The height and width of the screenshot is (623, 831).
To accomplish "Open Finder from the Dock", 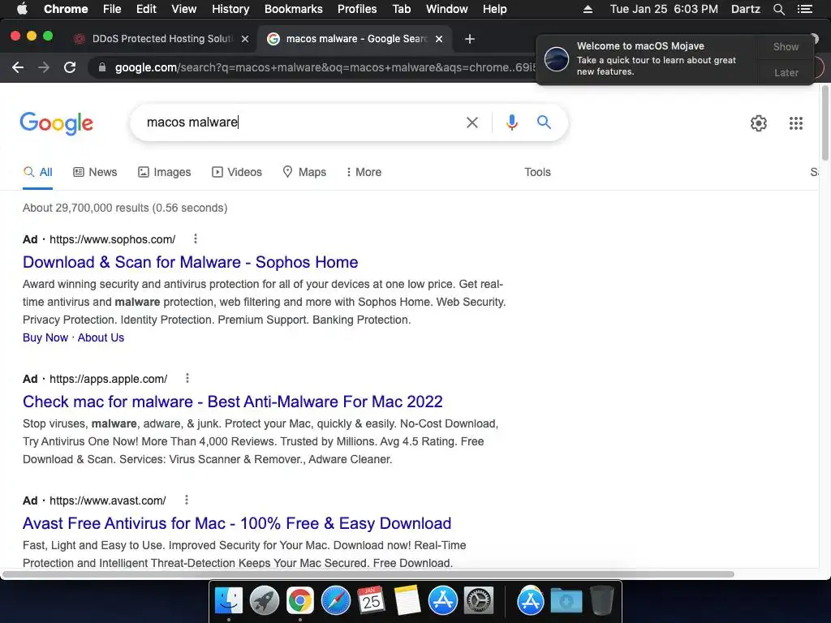I will pyautogui.click(x=228, y=601).
